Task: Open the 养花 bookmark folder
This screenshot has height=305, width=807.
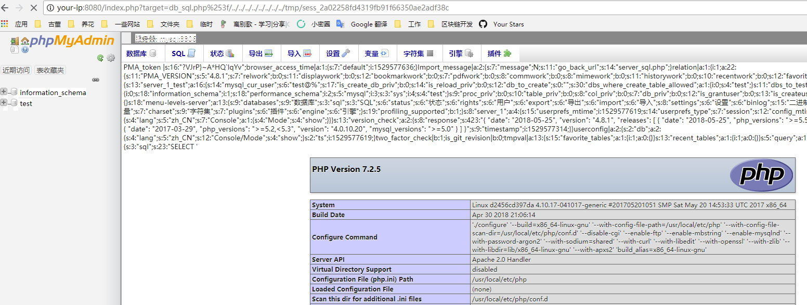Action: 81,24
